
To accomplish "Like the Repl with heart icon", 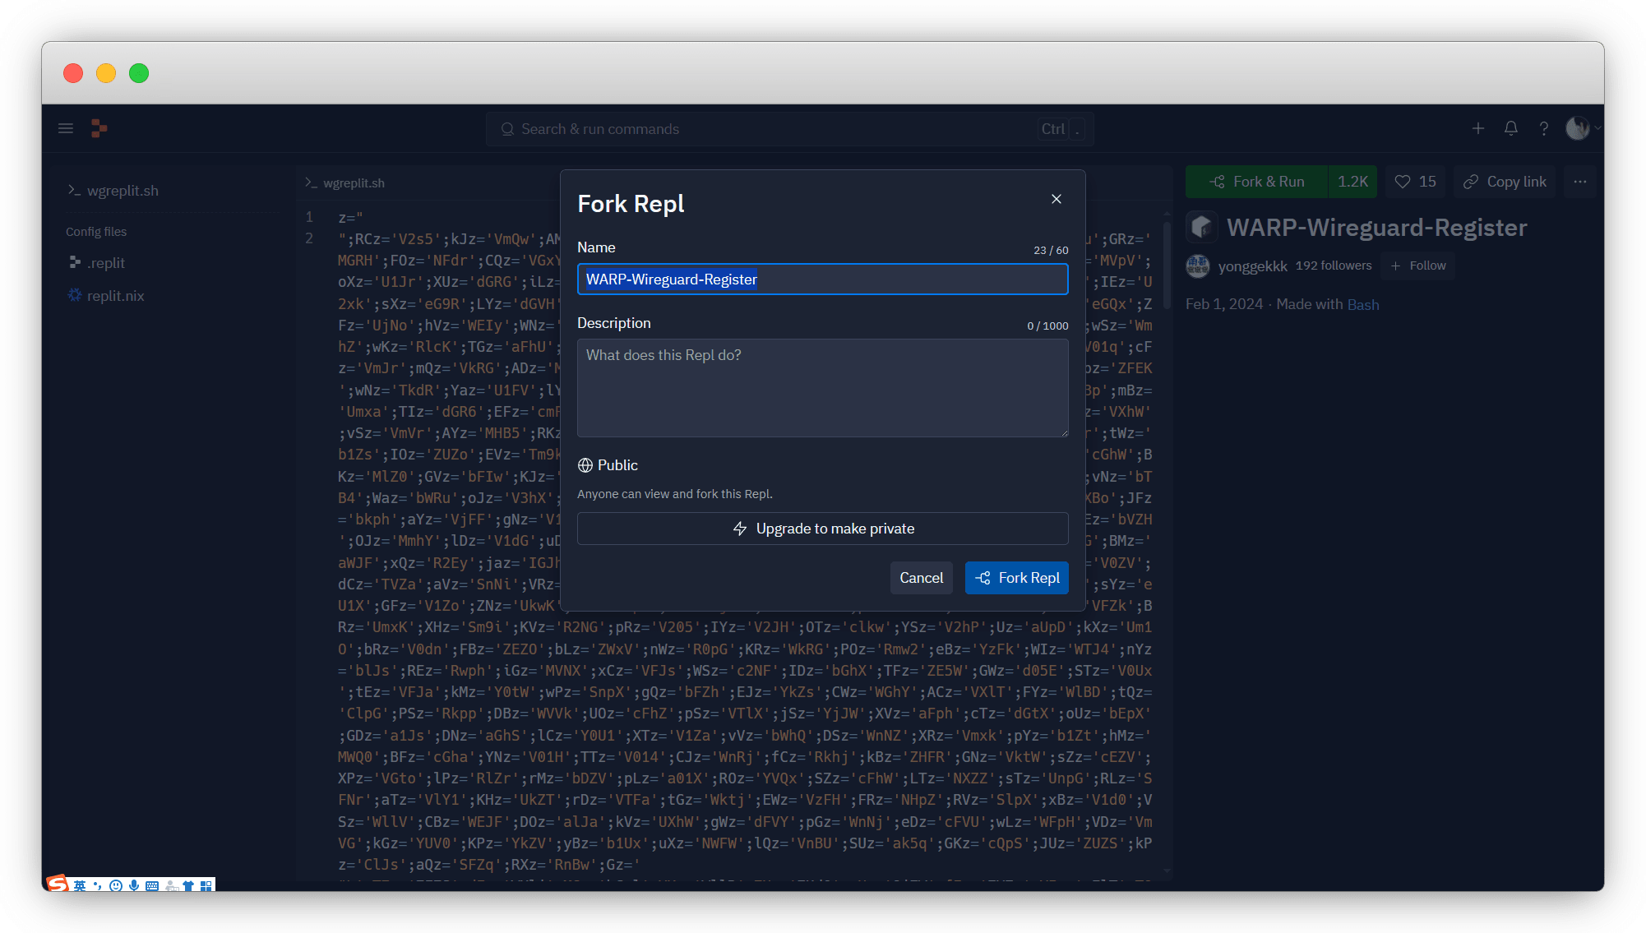I will 1415,182.
